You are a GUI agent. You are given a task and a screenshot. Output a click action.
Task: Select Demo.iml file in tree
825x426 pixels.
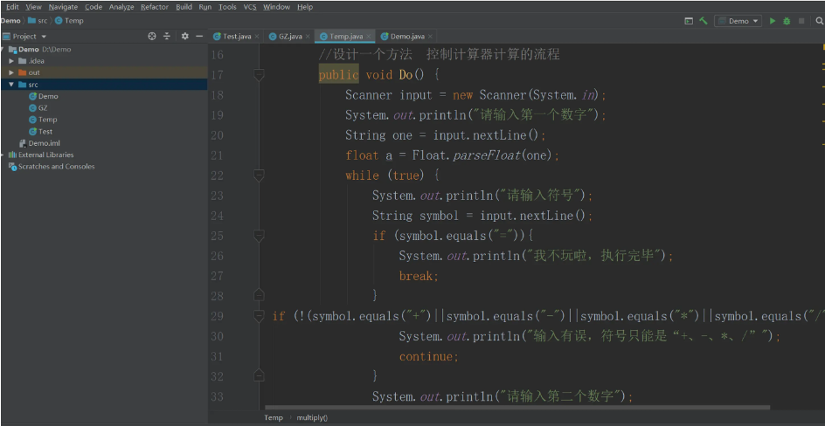coord(39,143)
